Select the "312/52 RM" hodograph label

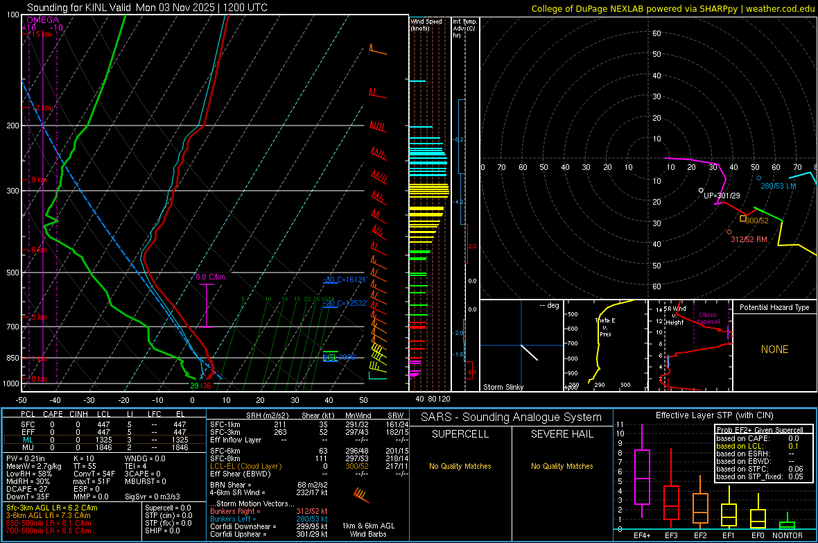(x=749, y=239)
